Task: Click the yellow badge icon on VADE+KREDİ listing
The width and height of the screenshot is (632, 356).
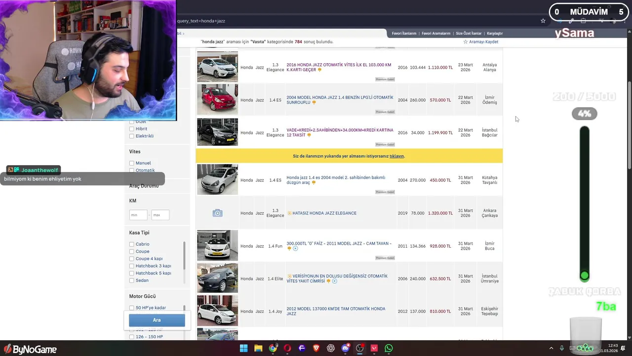Action: click(309, 135)
